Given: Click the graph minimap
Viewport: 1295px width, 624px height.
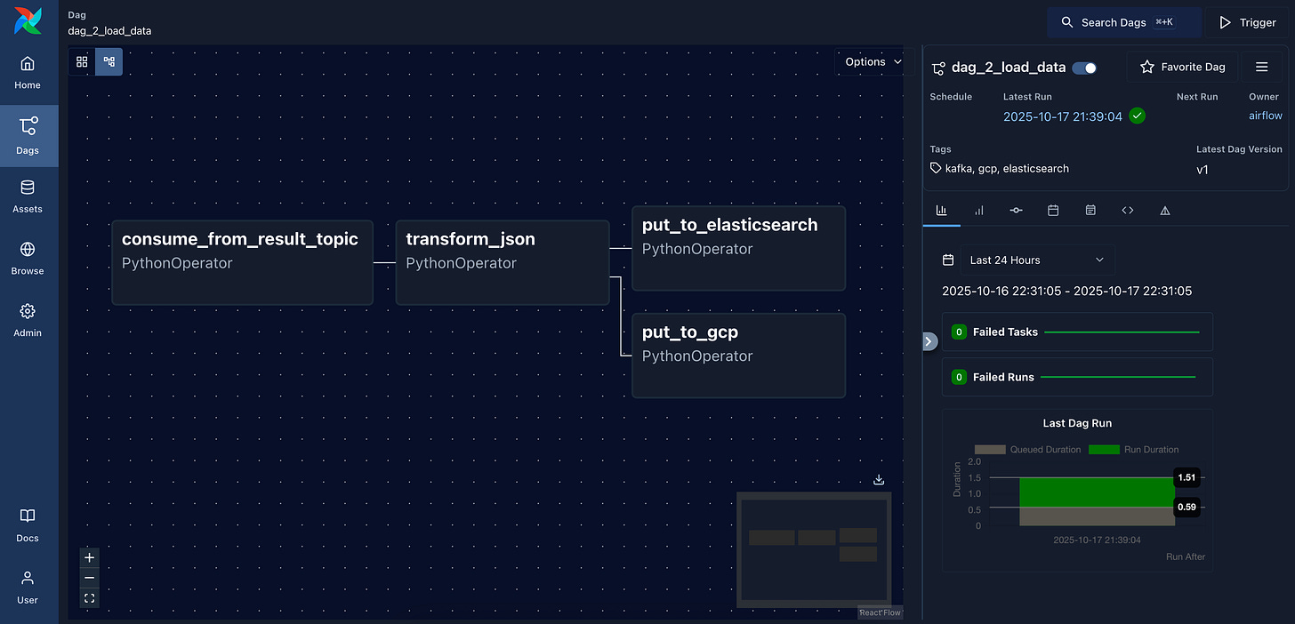Looking at the screenshot, I should point(814,549).
